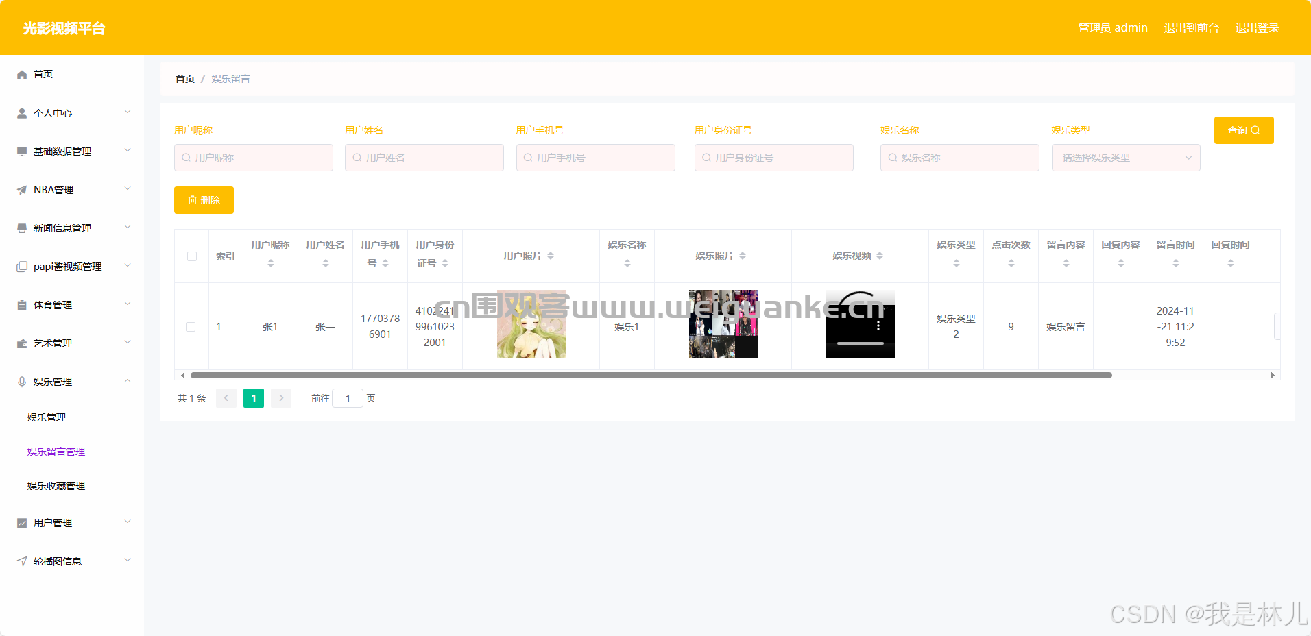Open the 娱乐管理 submenu item
Image resolution: width=1311 pixels, height=636 pixels.
[x=47, y=417]
